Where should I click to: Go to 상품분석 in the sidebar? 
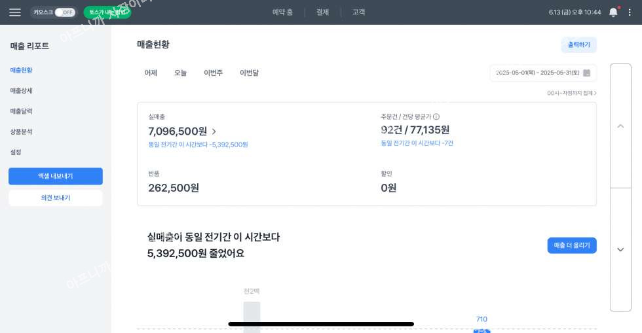pos(22,131)
